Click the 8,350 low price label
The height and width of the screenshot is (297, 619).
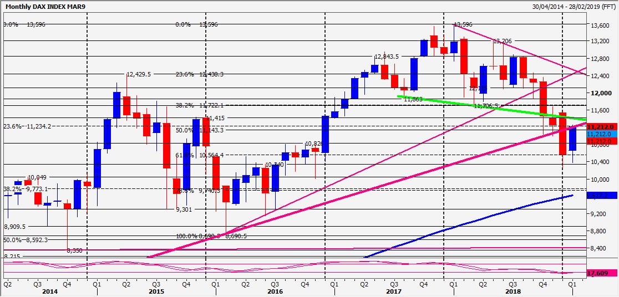pyautogui.click(x=75, y=250)
